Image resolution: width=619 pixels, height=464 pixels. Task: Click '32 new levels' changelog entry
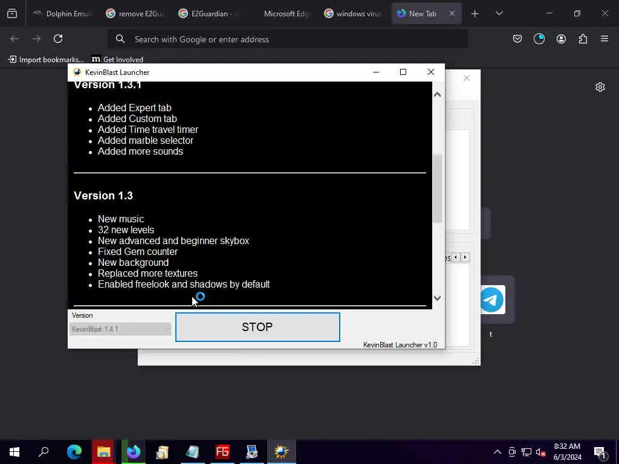pos(126,230)
